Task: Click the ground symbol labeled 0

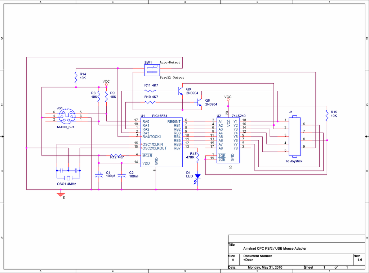Action: (x=61, y=194)
